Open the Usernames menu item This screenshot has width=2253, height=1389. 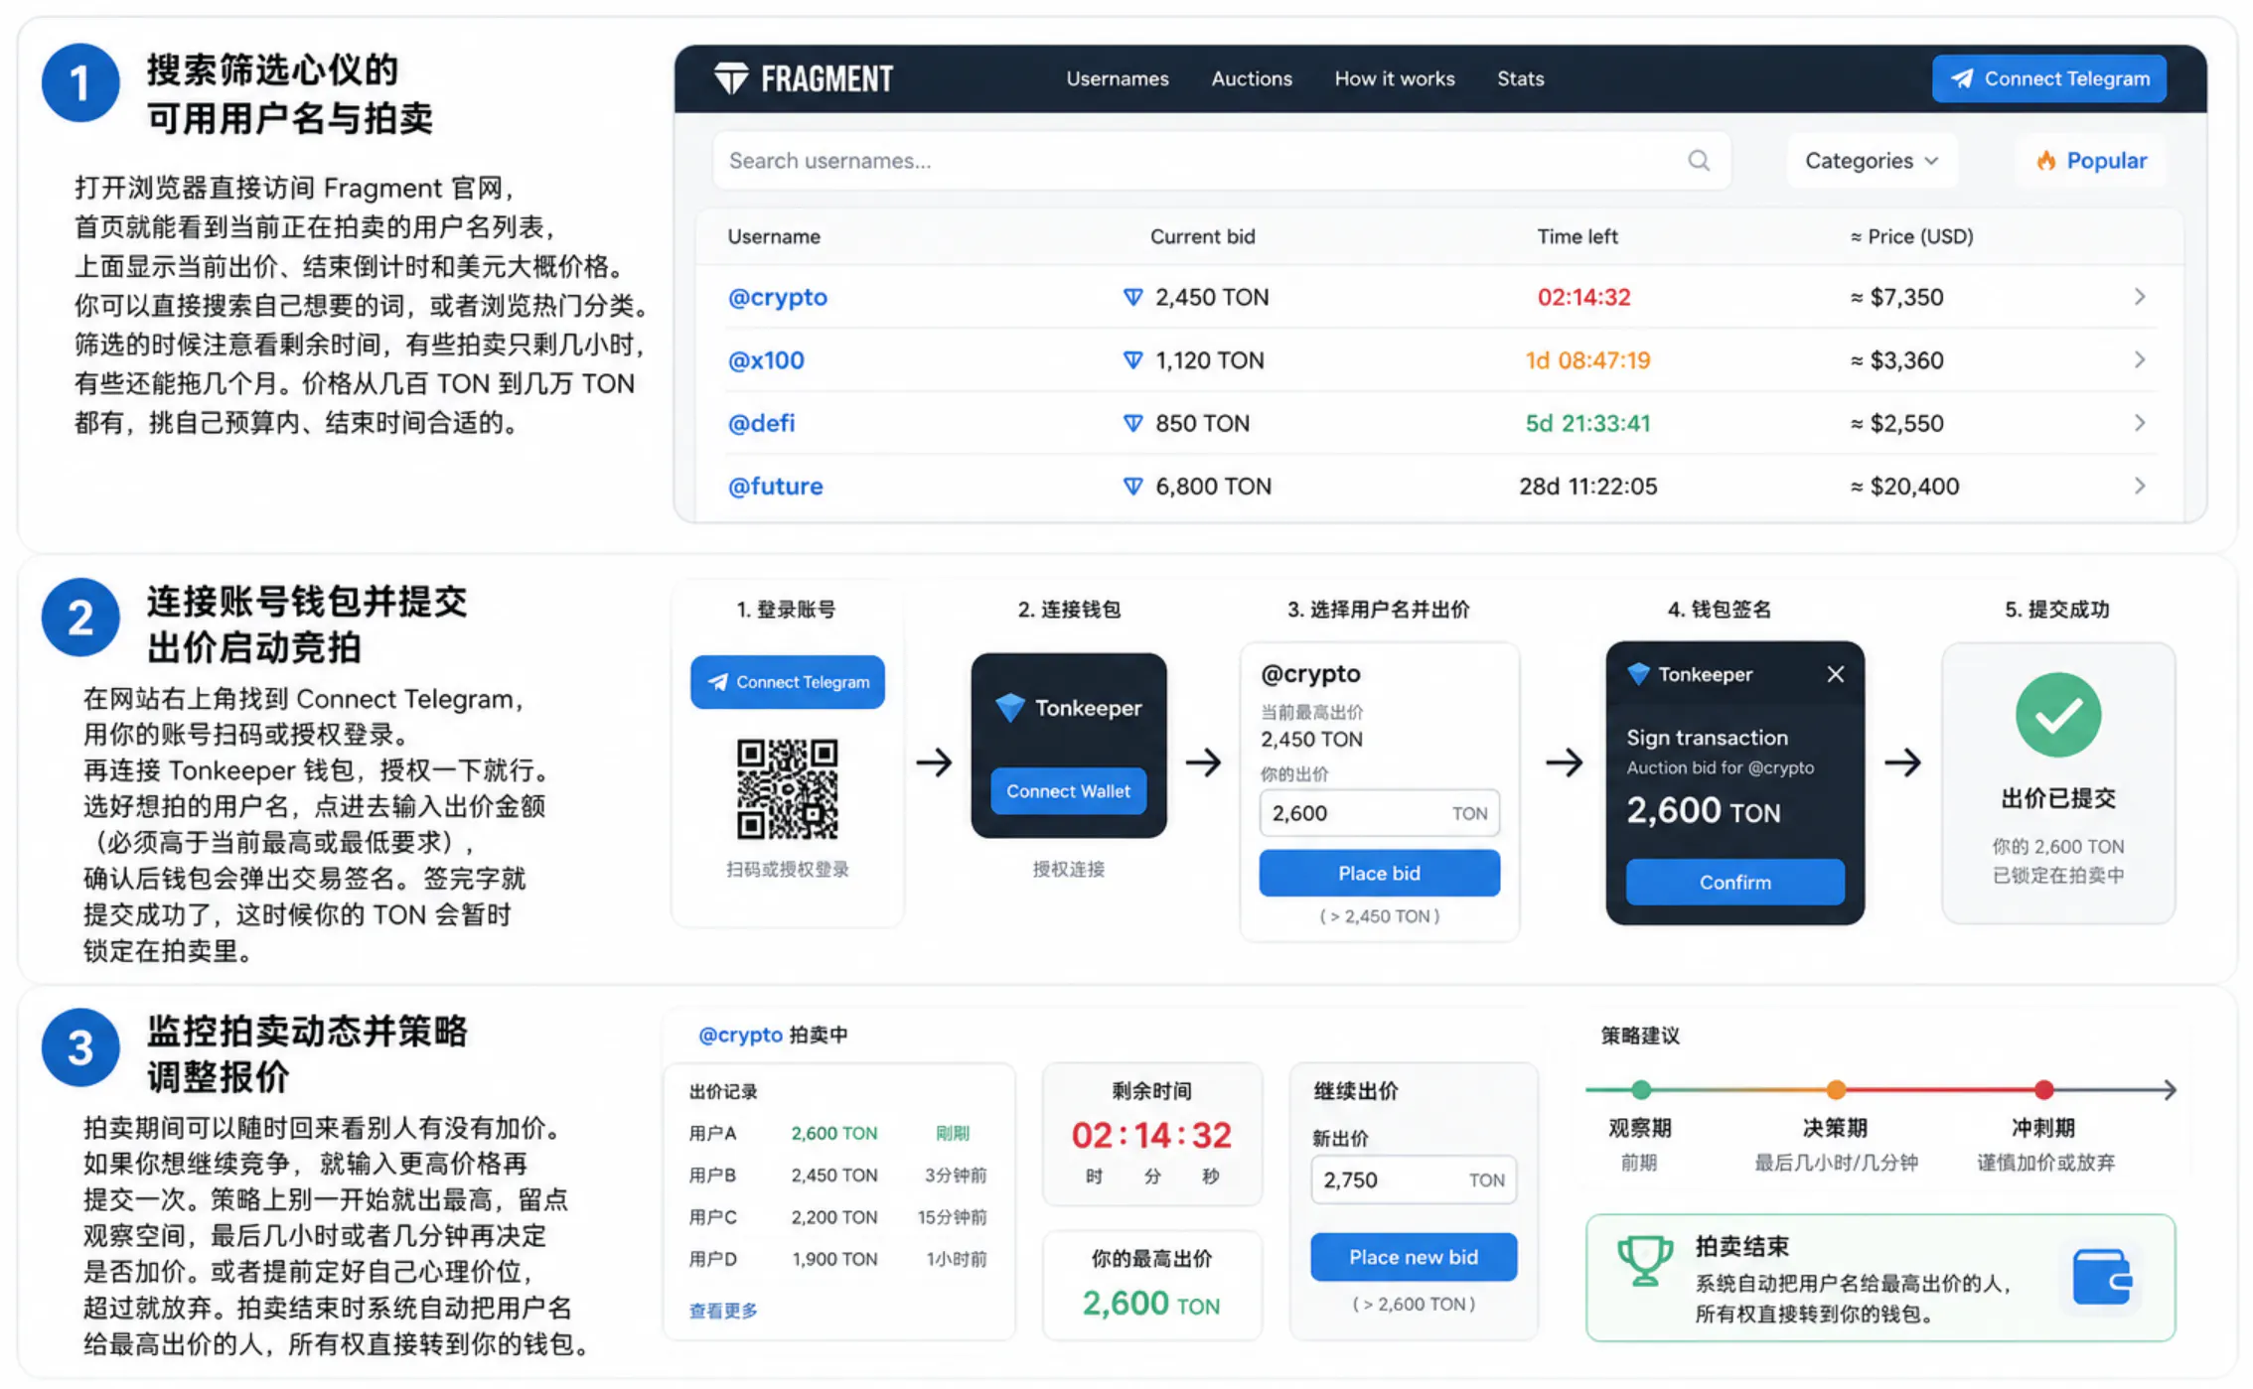[1117, 78]
